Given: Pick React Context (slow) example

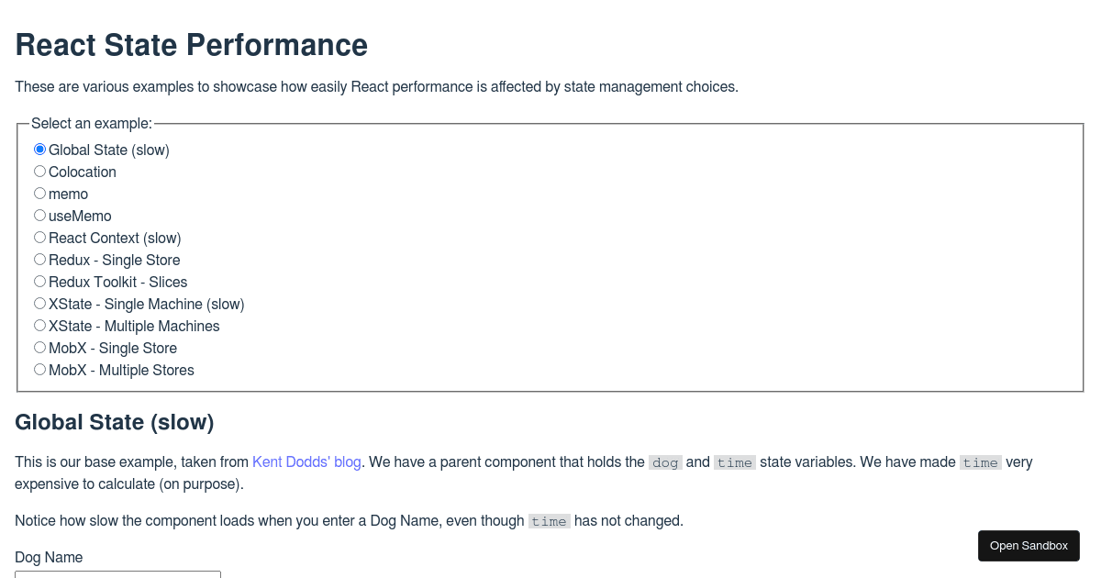Looking at the screenshot, I should 39,237.
